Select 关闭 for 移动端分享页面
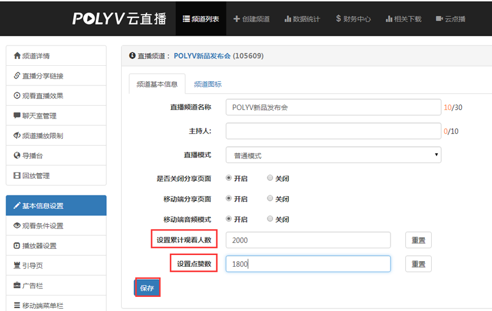 (x=271, y=199)
